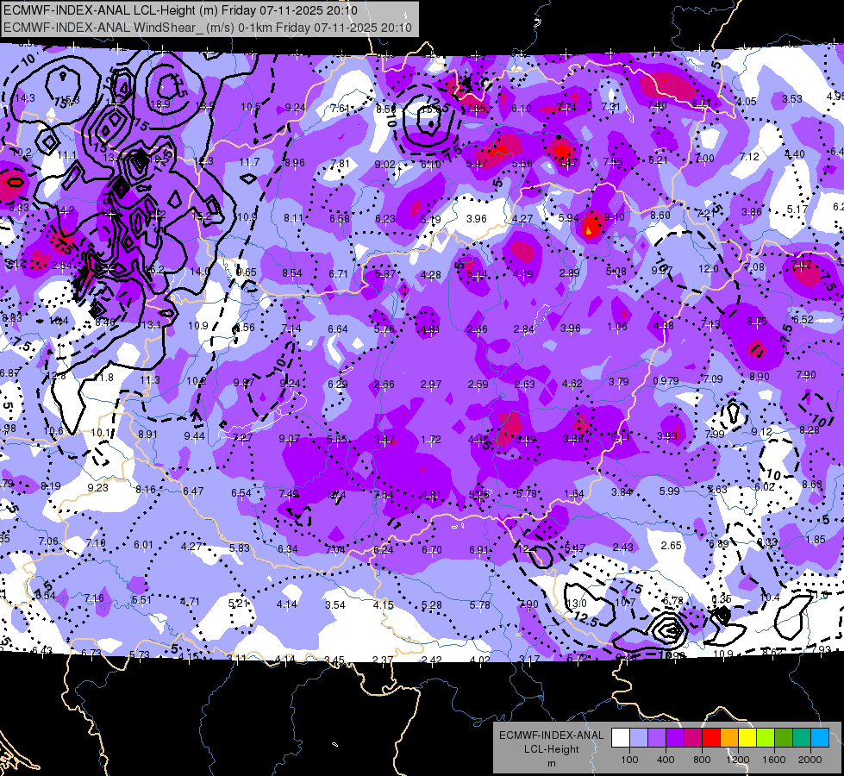Click the 1.64 wind shear value
The width and height of the screenshot is (844, 776).
coord(574,493)
